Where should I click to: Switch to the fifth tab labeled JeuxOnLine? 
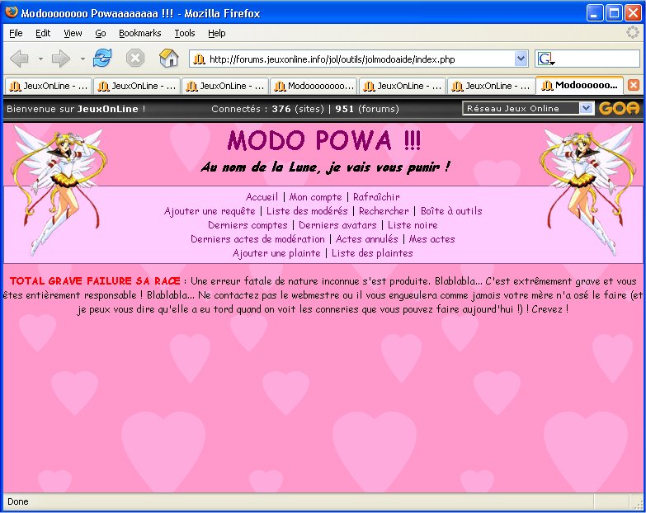[x=403, y=86]
